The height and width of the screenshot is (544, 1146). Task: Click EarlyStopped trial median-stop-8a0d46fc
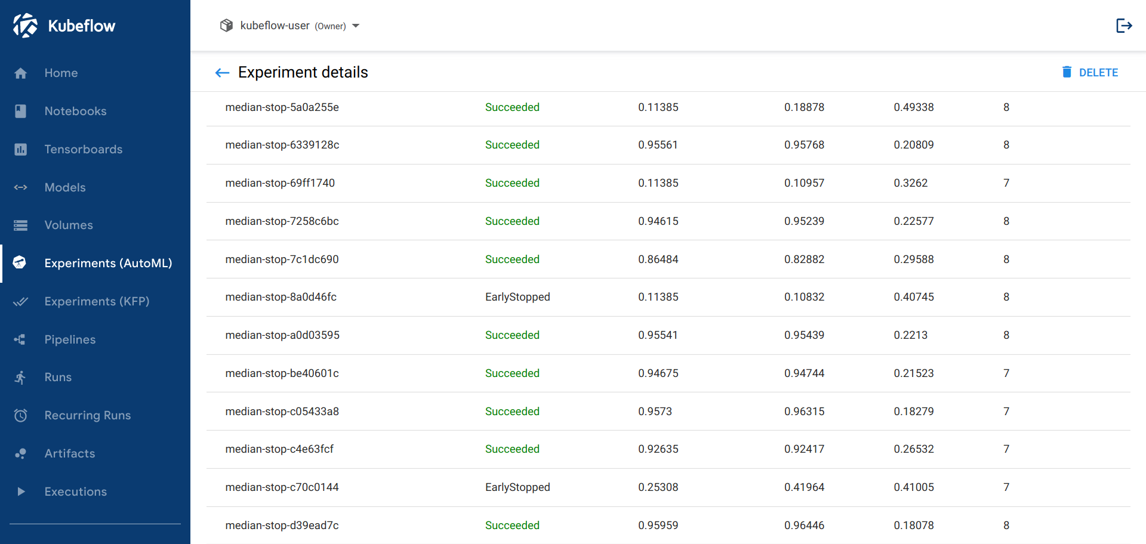[281, 297]
